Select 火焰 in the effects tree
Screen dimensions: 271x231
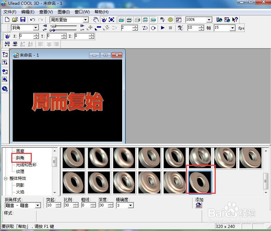click(x=20, y=192)
